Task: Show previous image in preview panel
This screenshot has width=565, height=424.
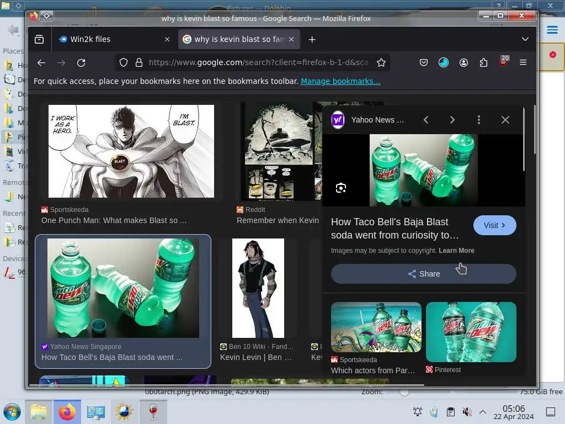Action: coord(426,120)
